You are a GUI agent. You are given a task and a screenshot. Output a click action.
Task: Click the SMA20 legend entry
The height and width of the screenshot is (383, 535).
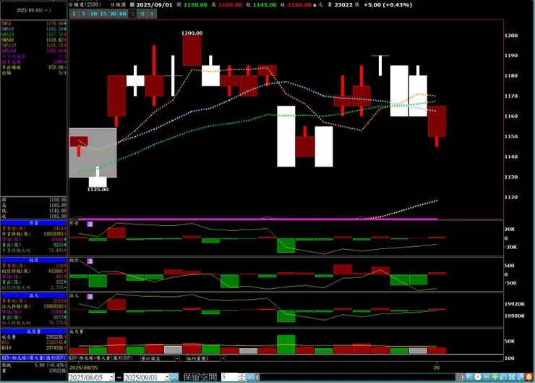click(x=33, y=35)
